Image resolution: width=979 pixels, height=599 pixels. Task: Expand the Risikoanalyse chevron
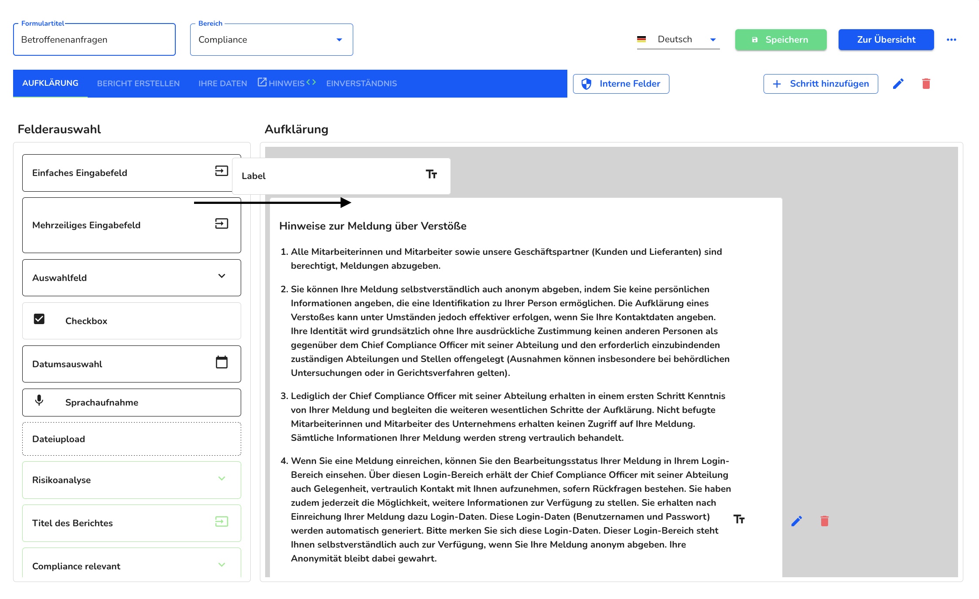coord(222,478)
